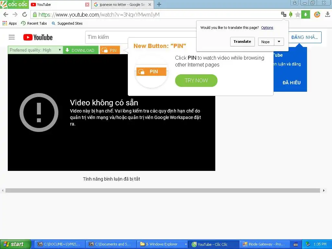332x249 pixels.
Task: Switch to iNode Gateway taskbar item
Action: click(264, 244)
